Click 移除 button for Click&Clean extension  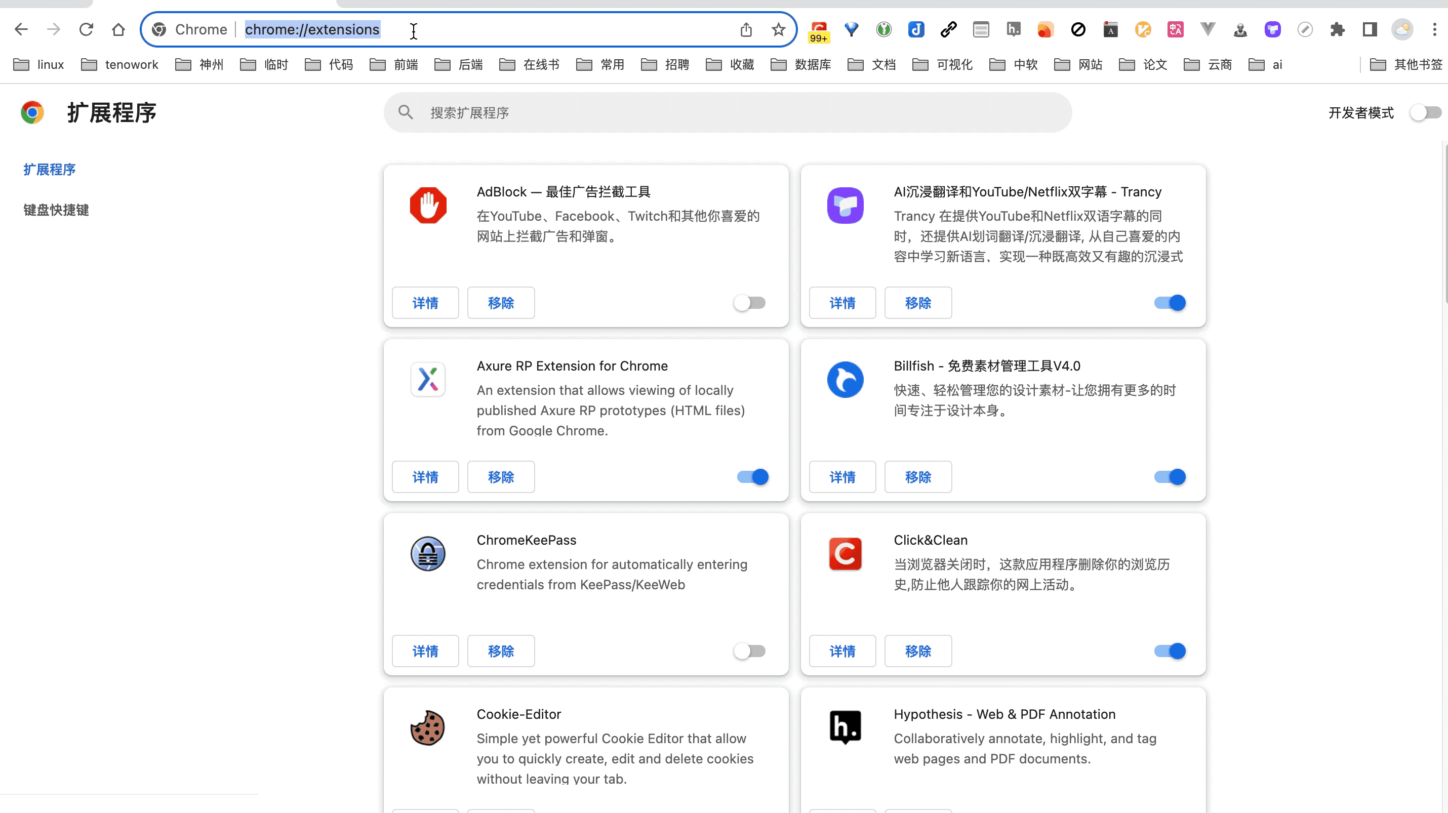coord(917,651)
